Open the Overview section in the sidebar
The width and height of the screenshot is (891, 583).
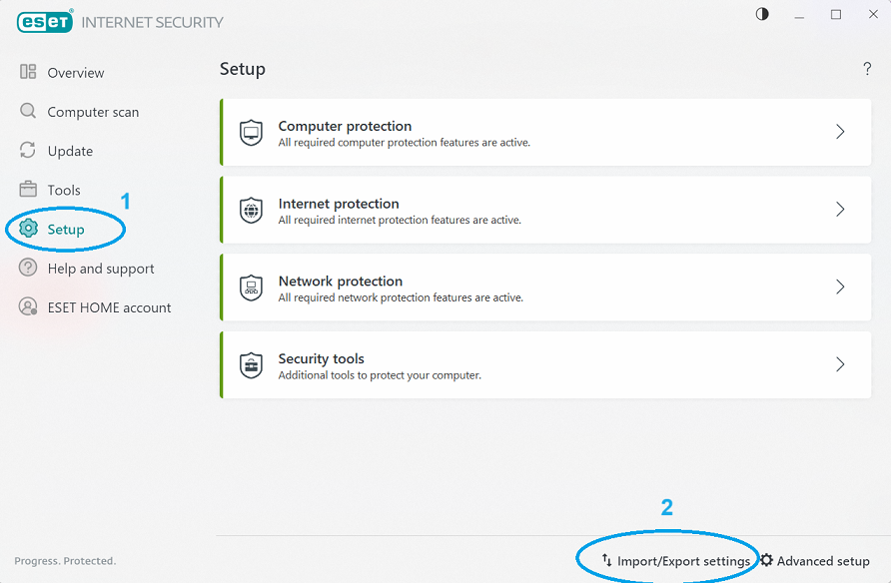[75, 73]
